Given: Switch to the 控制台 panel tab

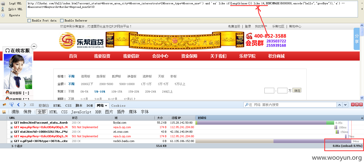Looking at the screenshot, I should coord(44,105).
